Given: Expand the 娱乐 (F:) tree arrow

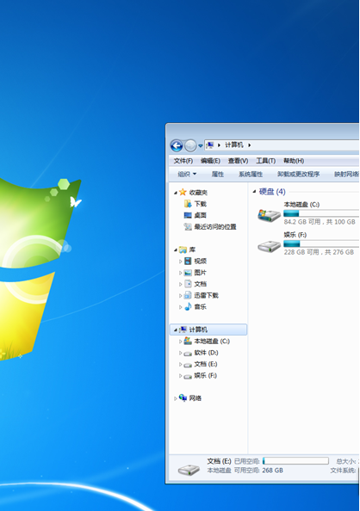Looking at the screenshot, I should coord(180,376).
